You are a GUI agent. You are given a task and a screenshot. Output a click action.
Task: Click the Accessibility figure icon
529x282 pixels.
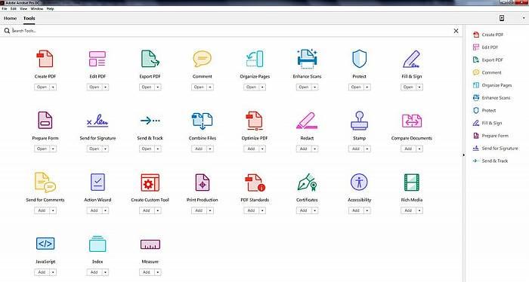[359, 182]
